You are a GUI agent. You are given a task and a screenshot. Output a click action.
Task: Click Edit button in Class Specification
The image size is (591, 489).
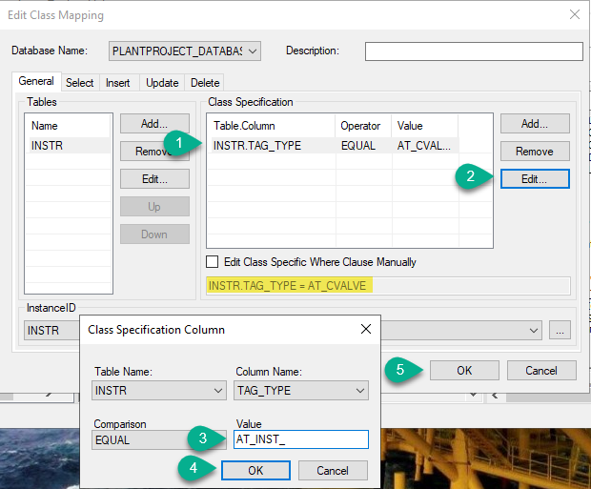coord(535,178)
